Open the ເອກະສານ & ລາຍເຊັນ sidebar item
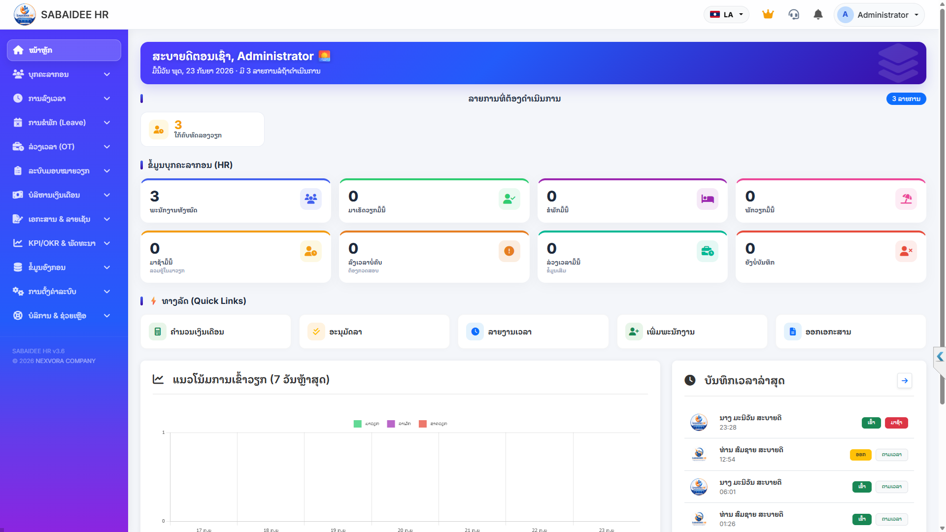946x532 pixels. [x=64, y=219]
